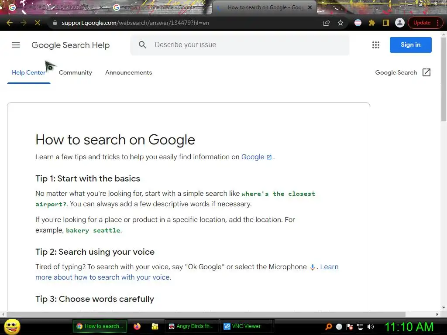Click the magnifier icon in help search
Image resolution: width=447 pixels, height=335 pixels.
142,45
